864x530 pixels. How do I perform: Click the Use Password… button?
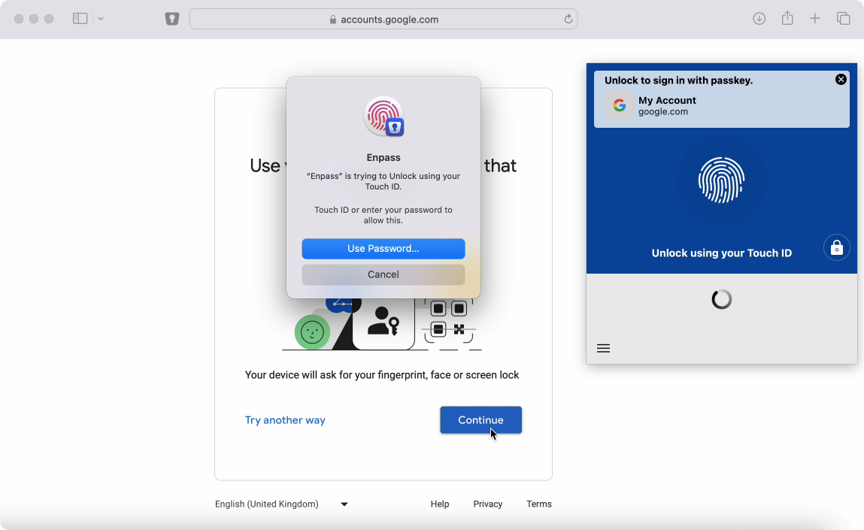tap(383, 249)
